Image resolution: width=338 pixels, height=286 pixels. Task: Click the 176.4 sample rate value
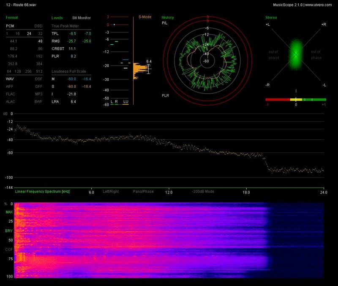(13, 56)
